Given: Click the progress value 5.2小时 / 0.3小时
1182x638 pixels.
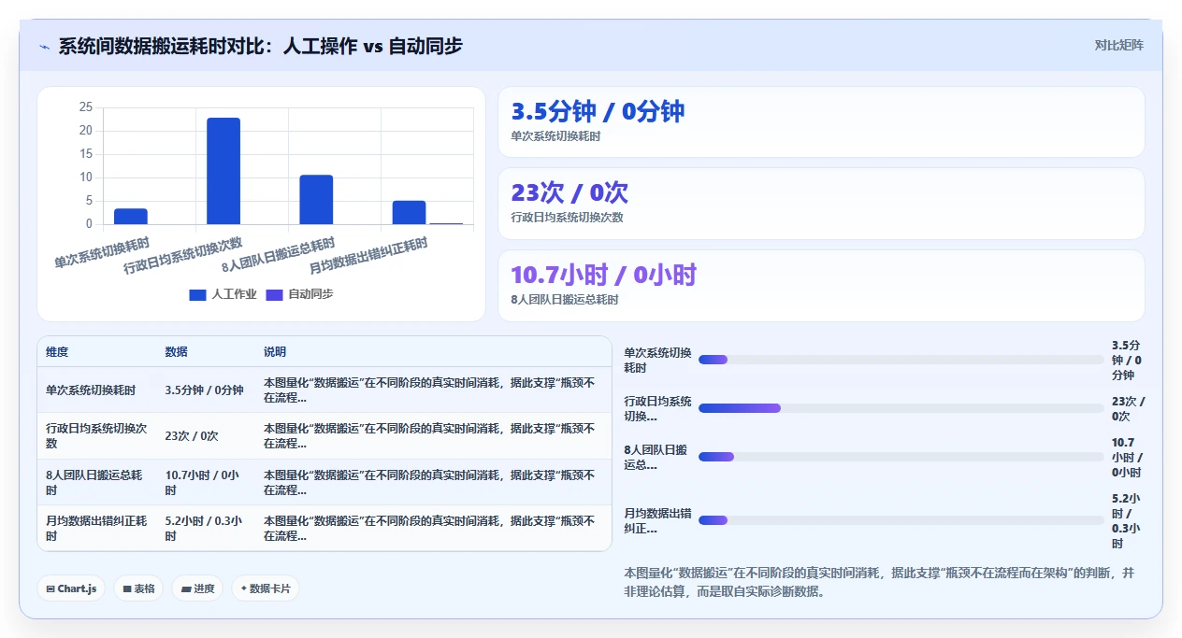Looking at the screenshot, I should (x=1126, y=520).
